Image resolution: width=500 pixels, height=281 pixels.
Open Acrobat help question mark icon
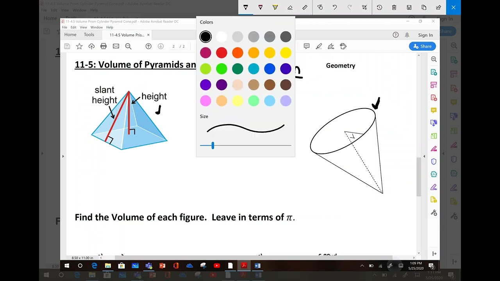(396, 35)
